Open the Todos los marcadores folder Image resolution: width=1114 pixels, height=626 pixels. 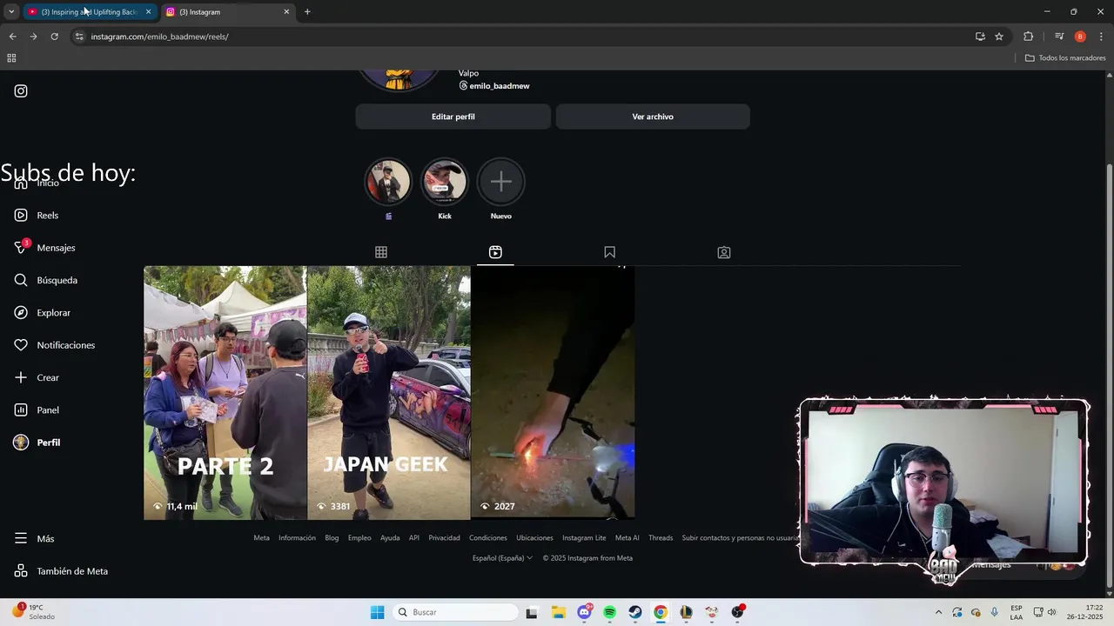pos(1065,58)
